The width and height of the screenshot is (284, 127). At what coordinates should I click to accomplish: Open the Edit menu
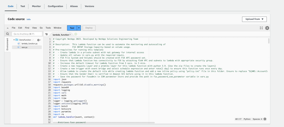pyautogui.click(x=20, y=28)
